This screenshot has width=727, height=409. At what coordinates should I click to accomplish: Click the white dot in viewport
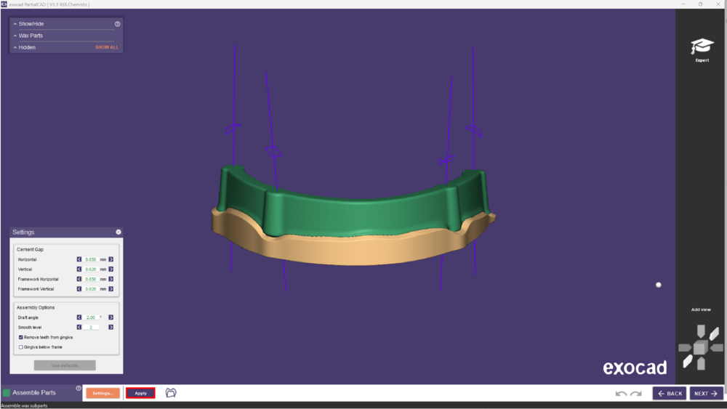pyautogui.click(x=659, y=285)
